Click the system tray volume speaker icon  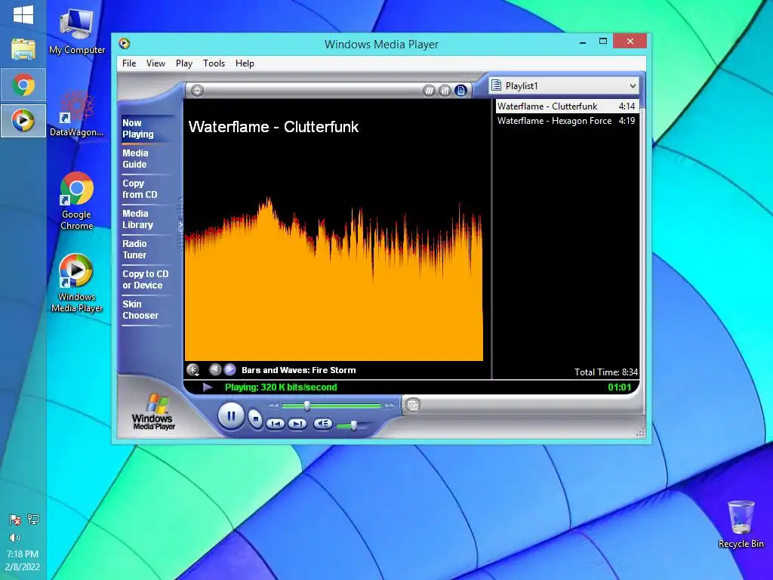15,538
